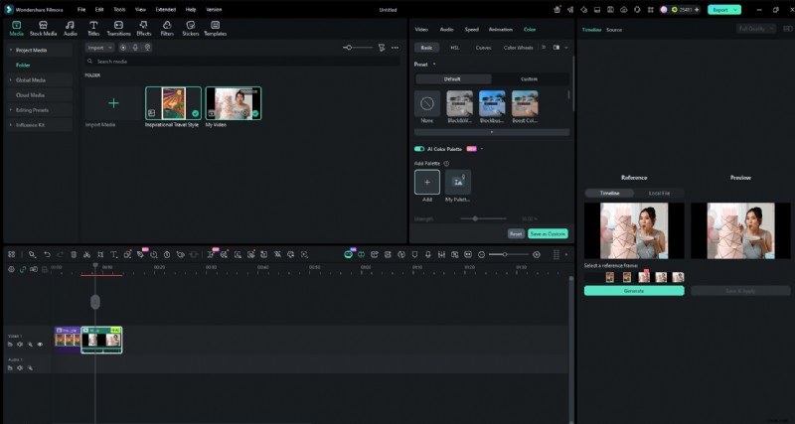
Task: Open the Tools menu
Action: click(x=119, y=10)
